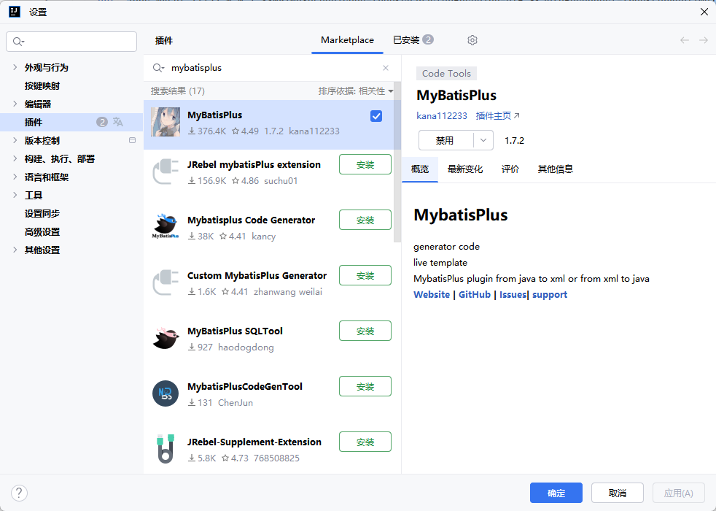This screenshot has width=716, height=511.
Task: Click the translate icon beside 插件
Action: pyautogui.click(x=118, y=122)
